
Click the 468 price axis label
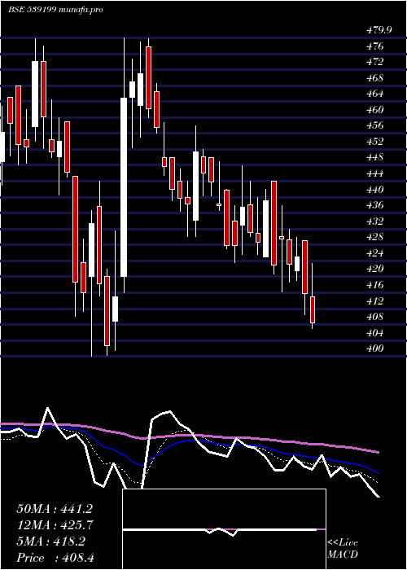374,78
